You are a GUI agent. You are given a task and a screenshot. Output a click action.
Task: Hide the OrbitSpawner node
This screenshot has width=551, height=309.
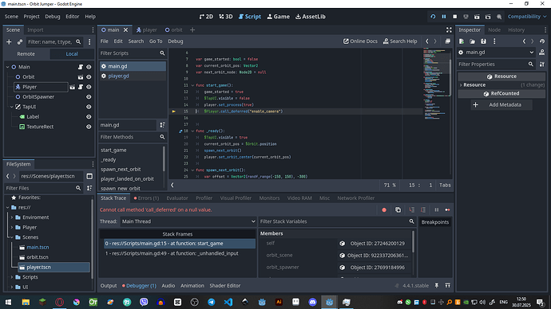coord(89,96)
